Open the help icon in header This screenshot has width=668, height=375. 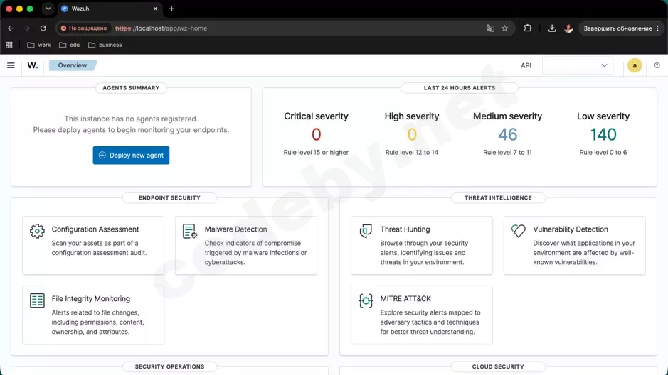coord(657,65)
